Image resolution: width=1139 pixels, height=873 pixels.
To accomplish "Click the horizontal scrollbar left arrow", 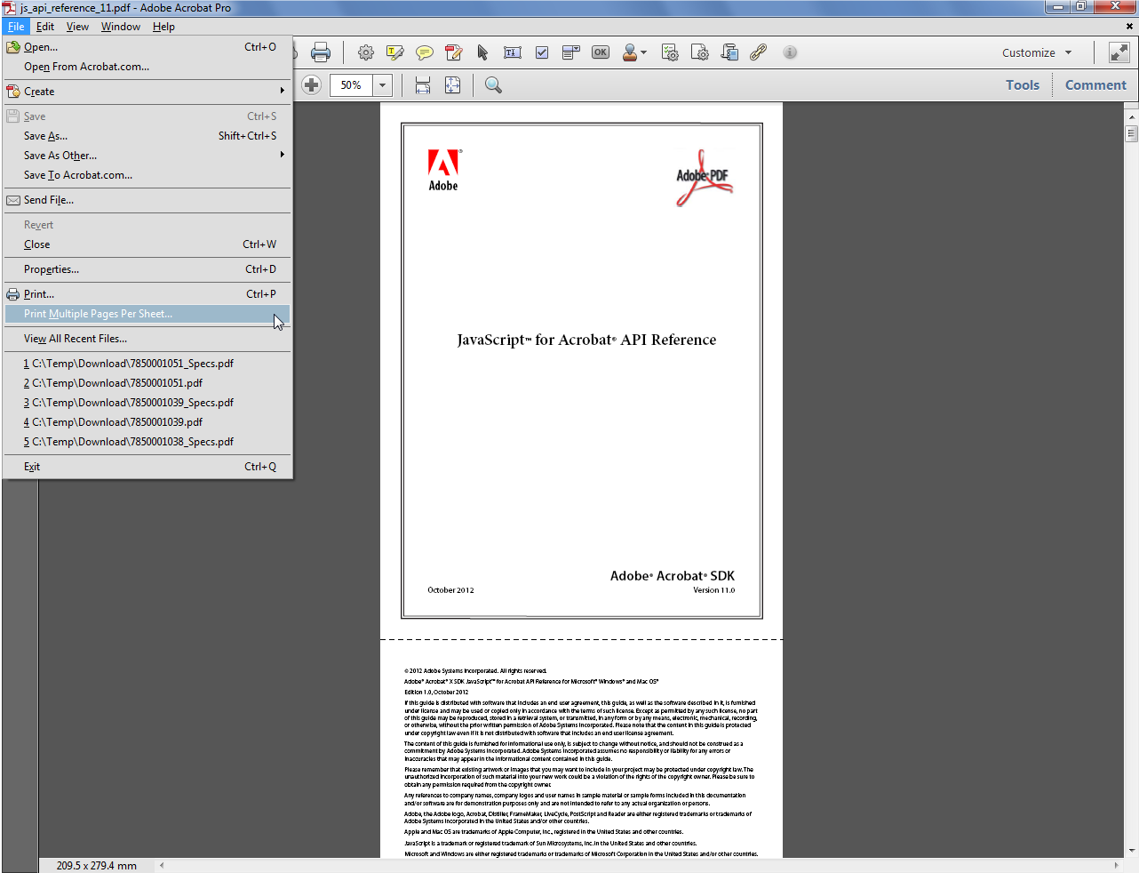I will click(162, 865).
